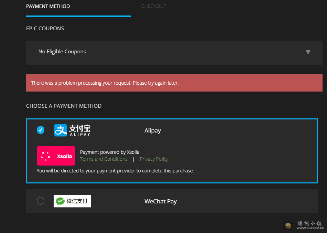Select the WeChat Pay radio button

(41, 201)
